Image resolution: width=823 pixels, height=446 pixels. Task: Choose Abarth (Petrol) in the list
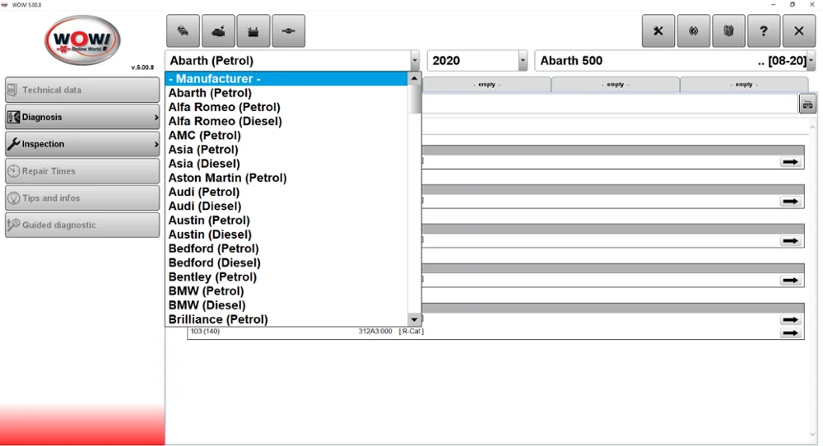[286, 93]
